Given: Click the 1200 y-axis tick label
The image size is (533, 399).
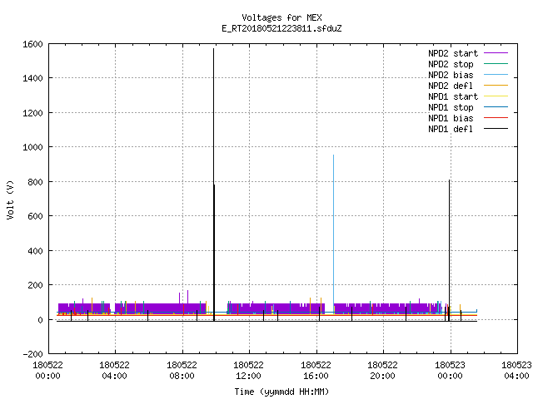Looking at the screenshot, I should (x=32, y=113).
